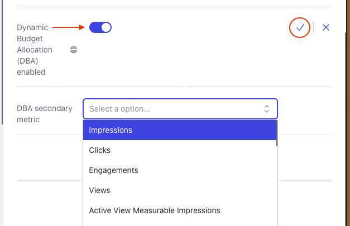The width and height of the screenshot is (350, 226).
Task: Click the 'Select a option...' placeholder text
Action: pos(119,109)
